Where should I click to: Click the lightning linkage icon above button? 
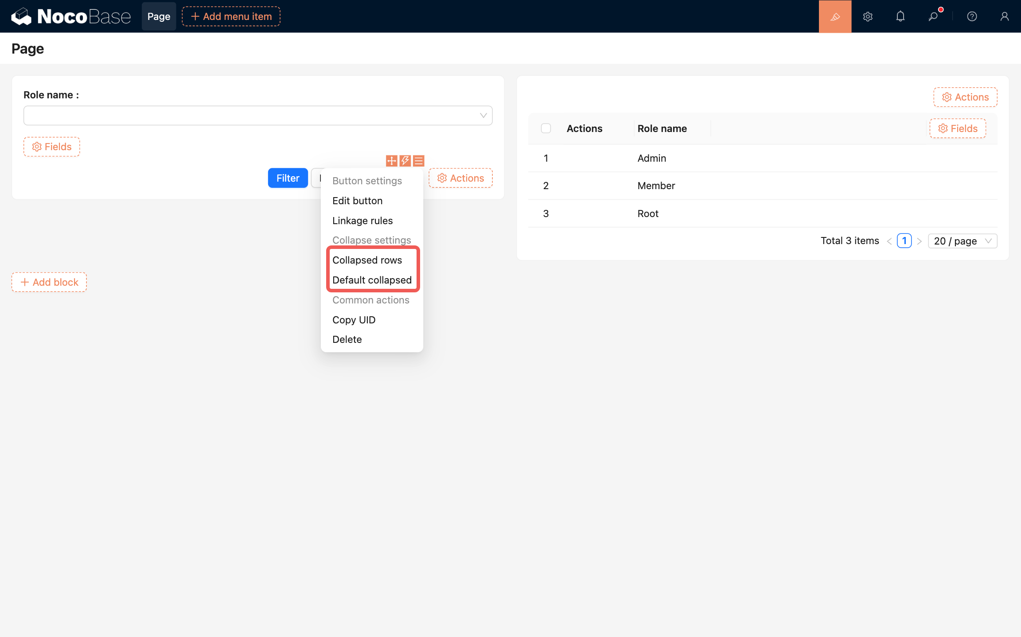pyautogui.click(x=405, y=160)
